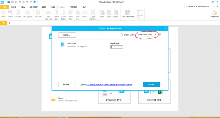This screenshot has width=220, height=118.
Task: Enable the OCR checkbox
Action: 122,35
